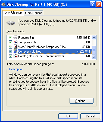This screenshot has height=122, width=103.
Task: Uncheck the Recycle Bin checkbox
Action: [10, 37]
